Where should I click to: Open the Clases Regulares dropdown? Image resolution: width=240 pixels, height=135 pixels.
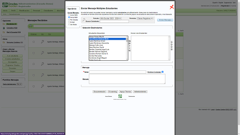pyautogui.click(x=145, y=18)
